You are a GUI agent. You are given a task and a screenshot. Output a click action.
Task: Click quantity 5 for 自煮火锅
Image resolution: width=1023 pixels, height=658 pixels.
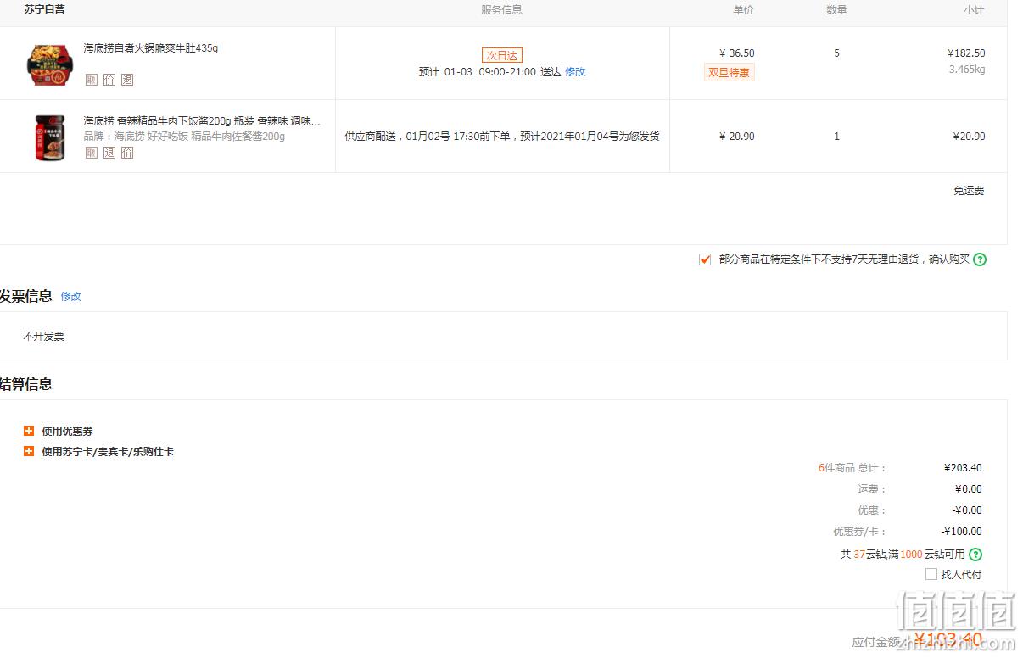(x=837, y=53)
